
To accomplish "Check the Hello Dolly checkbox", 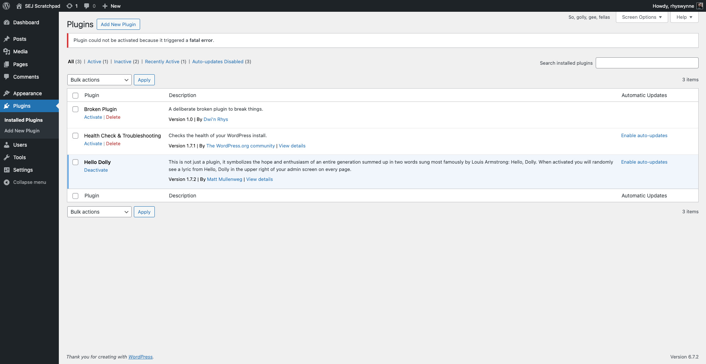I will point(75,162).
